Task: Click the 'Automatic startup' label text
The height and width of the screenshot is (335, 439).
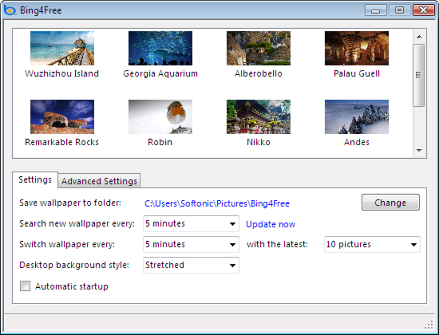Action: click(72, 286)
